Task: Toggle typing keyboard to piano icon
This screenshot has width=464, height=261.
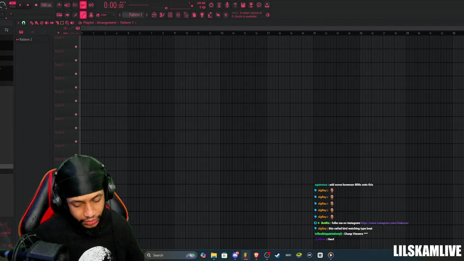Action: 59,15
